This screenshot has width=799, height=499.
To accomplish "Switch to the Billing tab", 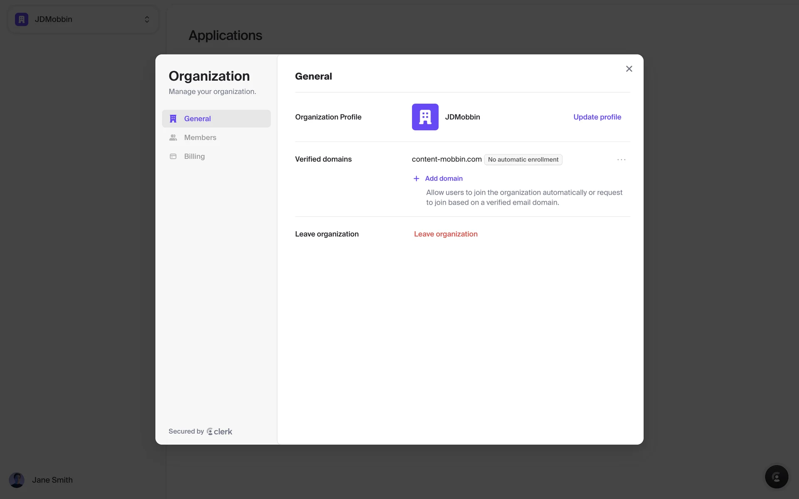I will coord(194,156).
